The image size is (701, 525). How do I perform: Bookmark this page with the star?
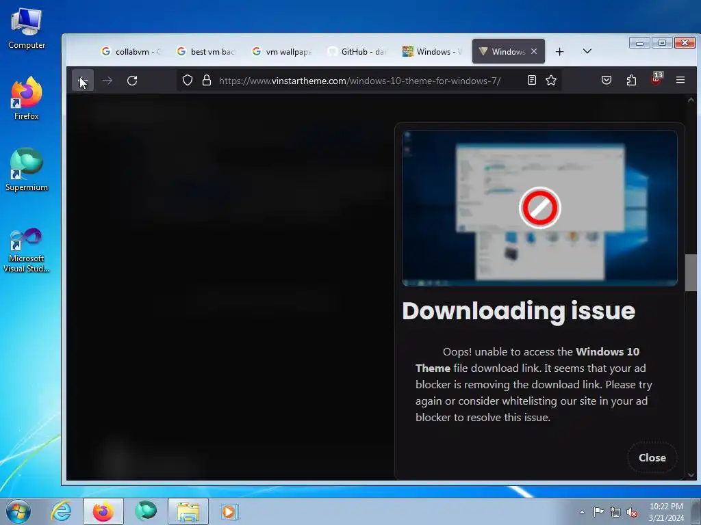551,81
